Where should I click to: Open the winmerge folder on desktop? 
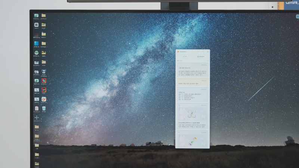[x=44, y=43]
